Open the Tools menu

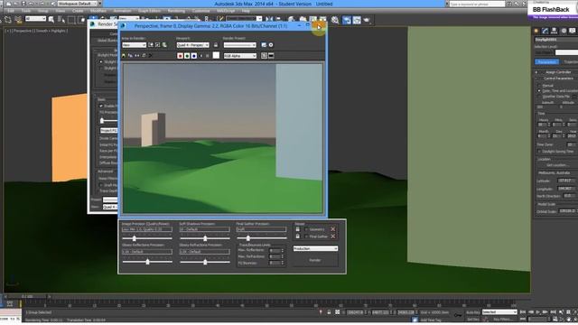tap(26, 11)
